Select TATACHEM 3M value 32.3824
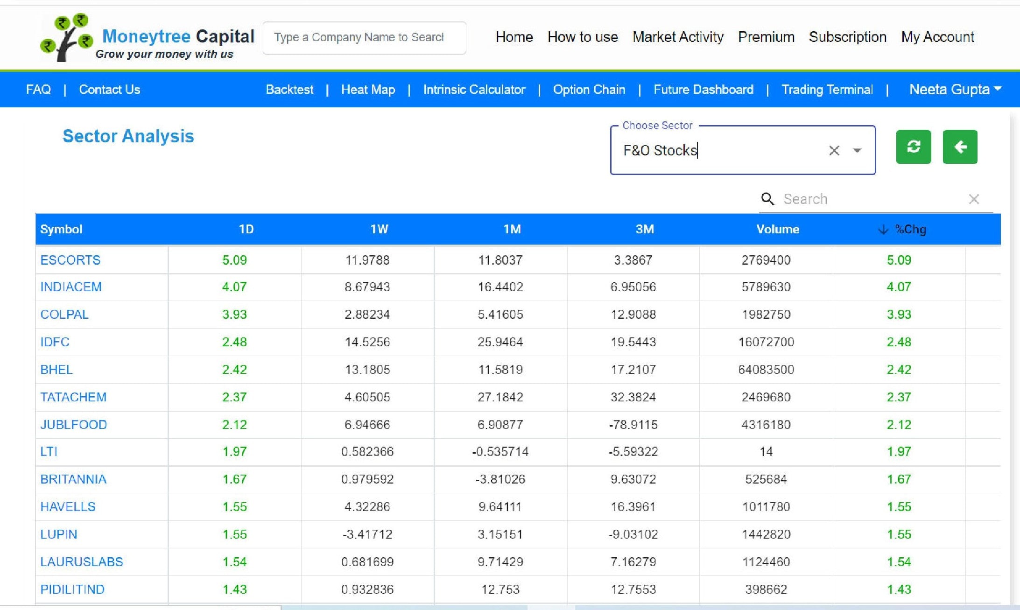This screenshot has width=1020, height=610. (x=633, y=397)
